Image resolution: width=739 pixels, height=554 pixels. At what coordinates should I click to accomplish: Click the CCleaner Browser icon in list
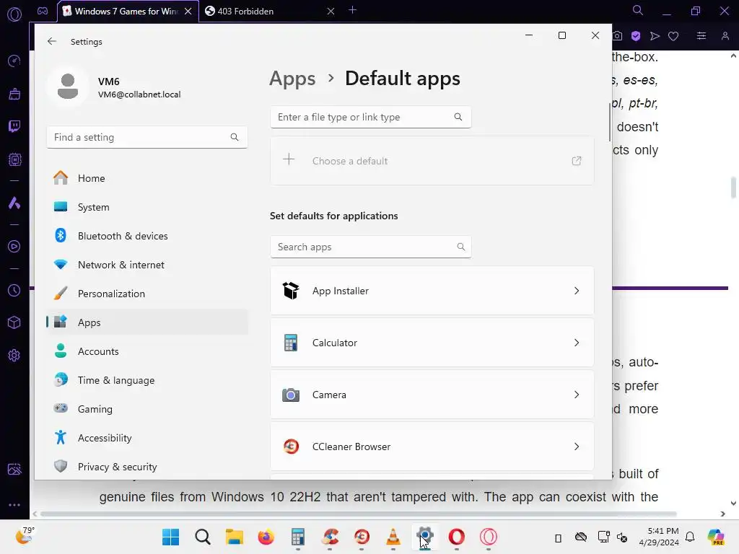click(291, 447)
